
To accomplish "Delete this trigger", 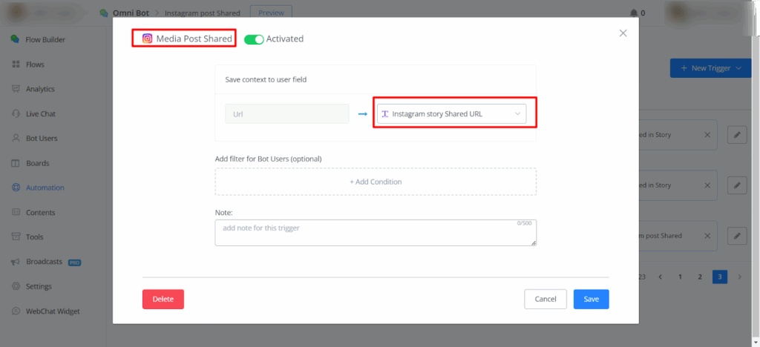I will coord(163,299).
